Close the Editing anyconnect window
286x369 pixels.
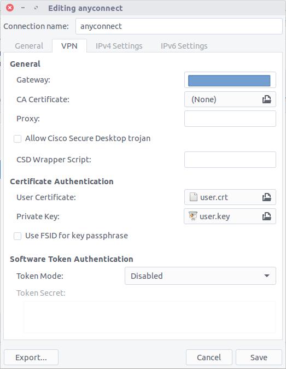click(x=10, y=8)
